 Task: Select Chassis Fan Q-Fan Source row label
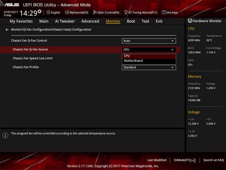(30, 49)
